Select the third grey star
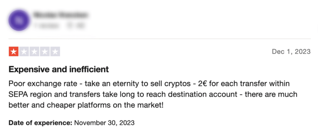 (34, 52)
